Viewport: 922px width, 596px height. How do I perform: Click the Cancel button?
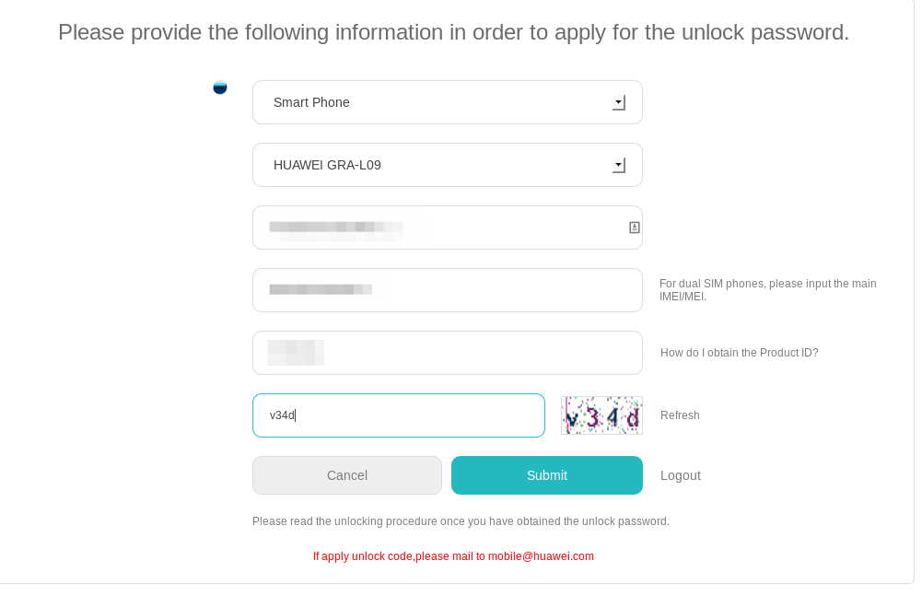click(347, 475)
